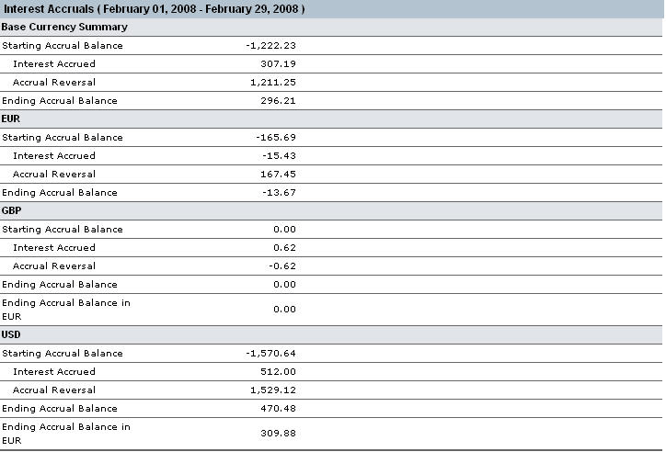The height and width of the screenshot is (452, 666).
Task: Select USD ending accrual balance 470.48
Action: click(278, 408)
